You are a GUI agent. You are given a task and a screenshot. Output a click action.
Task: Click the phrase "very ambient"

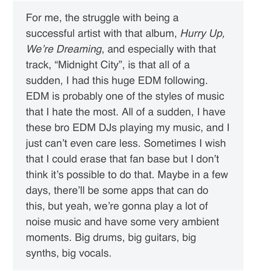[x=189, y=223]
